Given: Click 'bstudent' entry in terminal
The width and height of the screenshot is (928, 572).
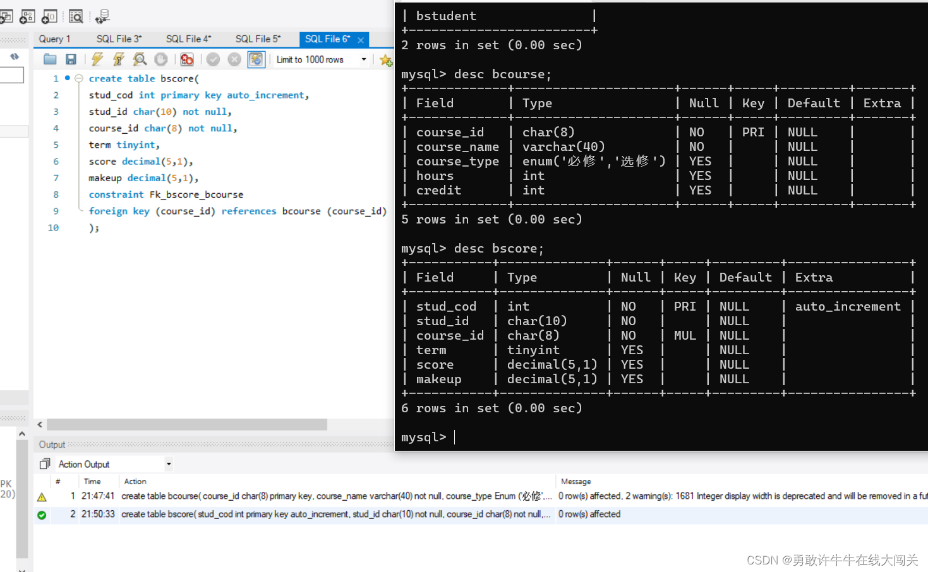Looking at the screenshot, I should pos(446,16).
